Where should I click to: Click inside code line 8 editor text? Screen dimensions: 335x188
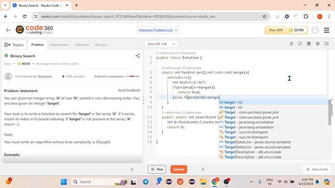pyautogui.click(x=196, y=97)
